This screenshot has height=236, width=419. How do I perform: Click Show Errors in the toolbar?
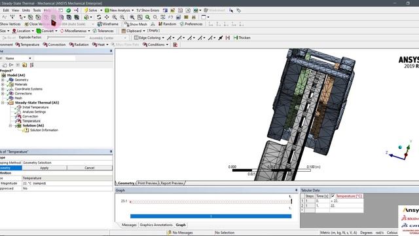click(x=148, y=10)
